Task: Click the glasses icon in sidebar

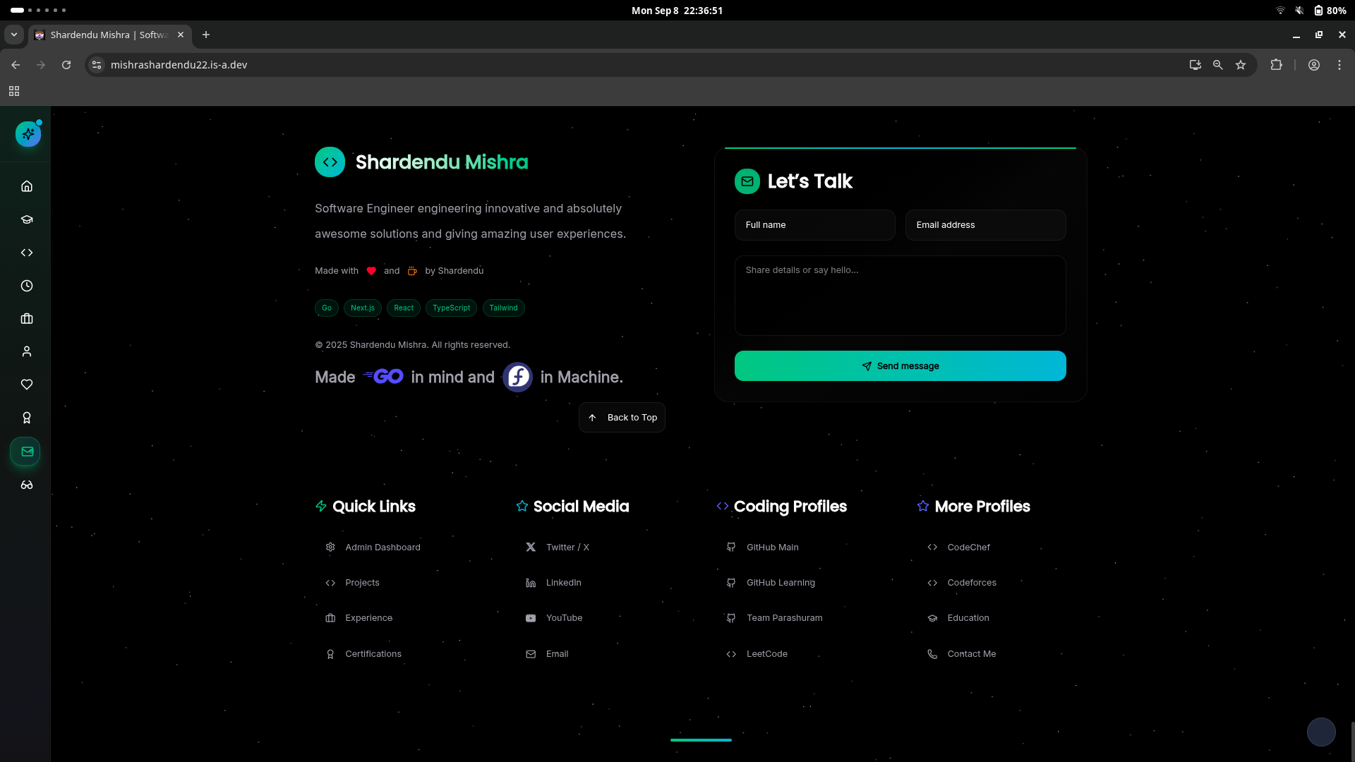Action: [x=27, y=485]
